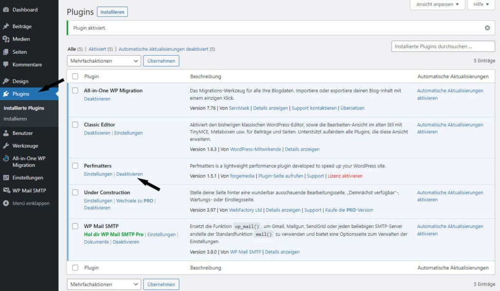This screenshot has width=500, height=291.
Task: Click the Werkzeuge wrench icon
Action: (x=6, y=146)
